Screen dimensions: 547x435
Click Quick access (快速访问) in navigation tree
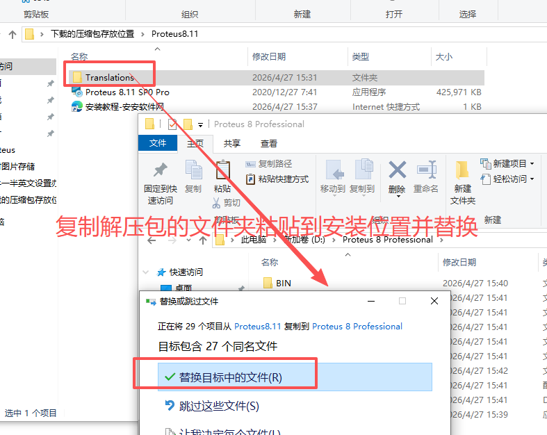186,272
